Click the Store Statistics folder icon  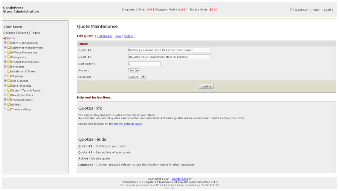tap(9, 85)
